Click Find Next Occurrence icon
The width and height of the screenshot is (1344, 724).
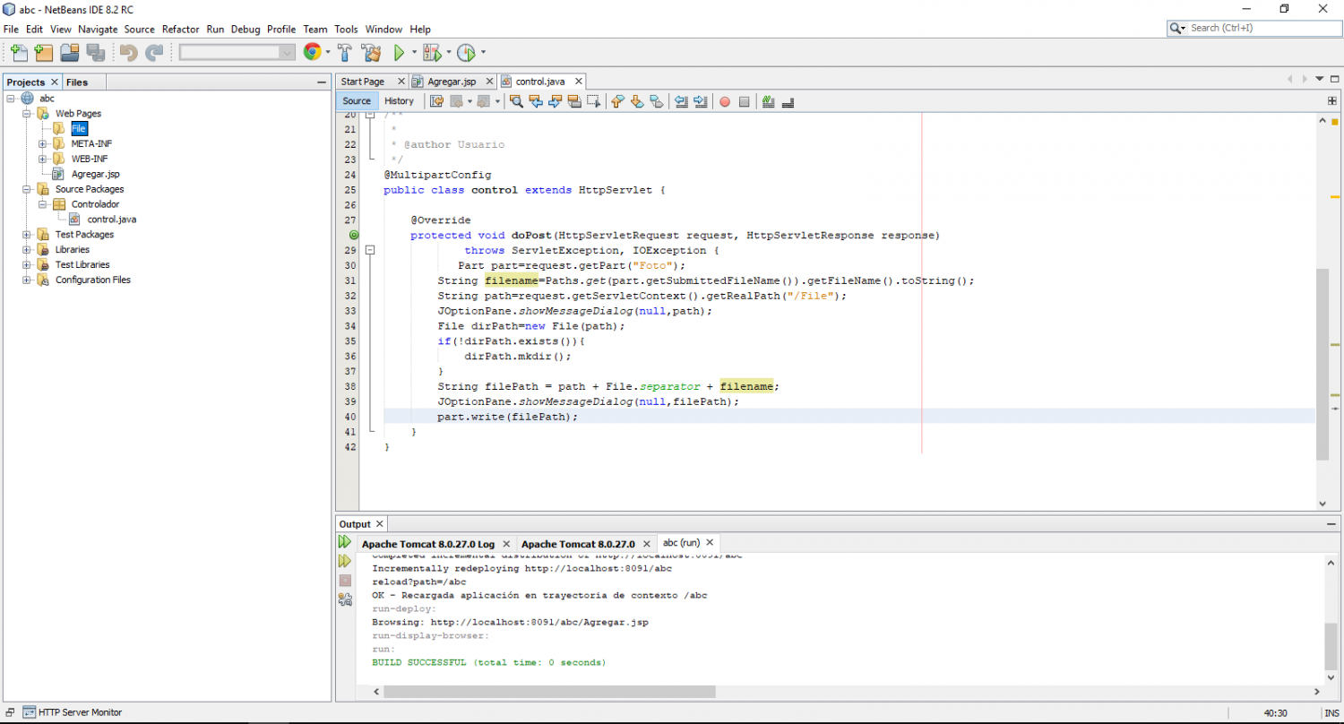pos(555,101)
